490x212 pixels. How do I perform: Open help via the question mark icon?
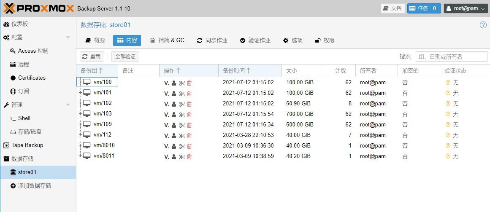point(483,25)
